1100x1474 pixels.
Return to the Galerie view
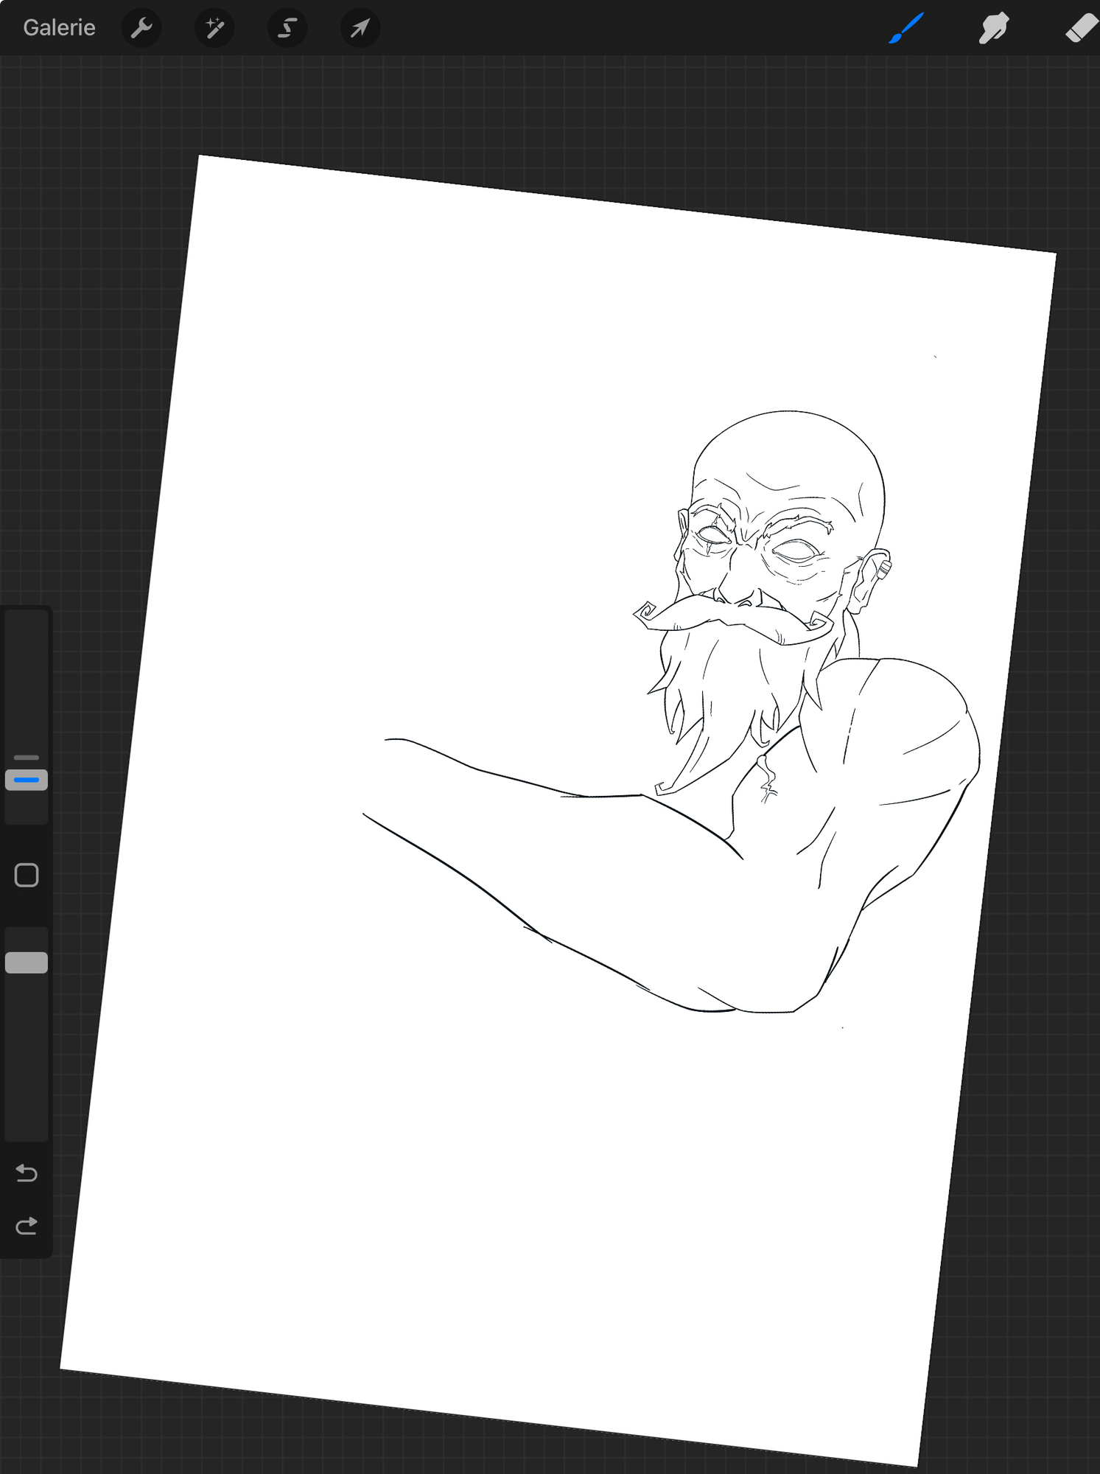59,28
